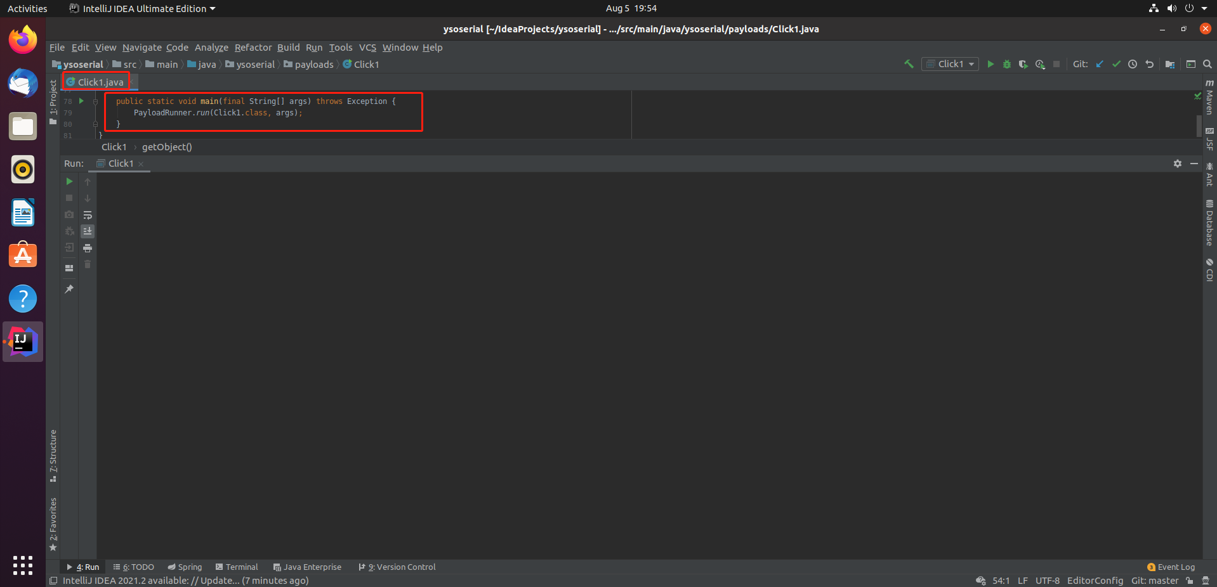Run Click1 with Coverage
This screenshot has width=1217, height=587.
pos(1023,64)
